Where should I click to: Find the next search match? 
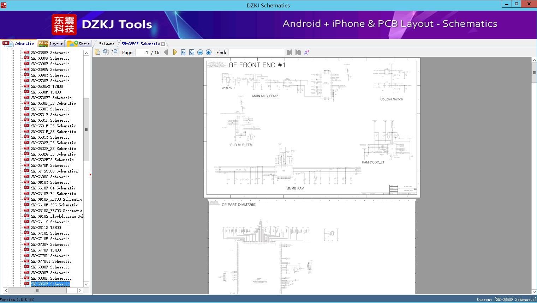(298, 52)
